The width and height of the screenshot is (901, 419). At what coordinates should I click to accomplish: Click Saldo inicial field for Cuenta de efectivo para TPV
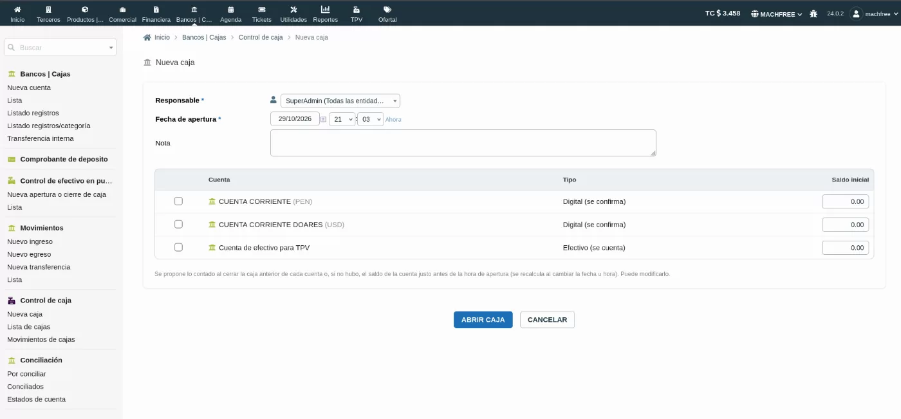pos(846,248)
